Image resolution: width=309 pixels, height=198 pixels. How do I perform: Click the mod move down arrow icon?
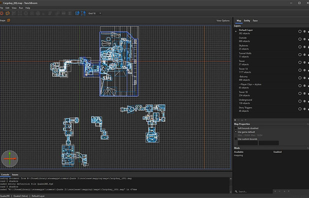(x=289, y=191)
